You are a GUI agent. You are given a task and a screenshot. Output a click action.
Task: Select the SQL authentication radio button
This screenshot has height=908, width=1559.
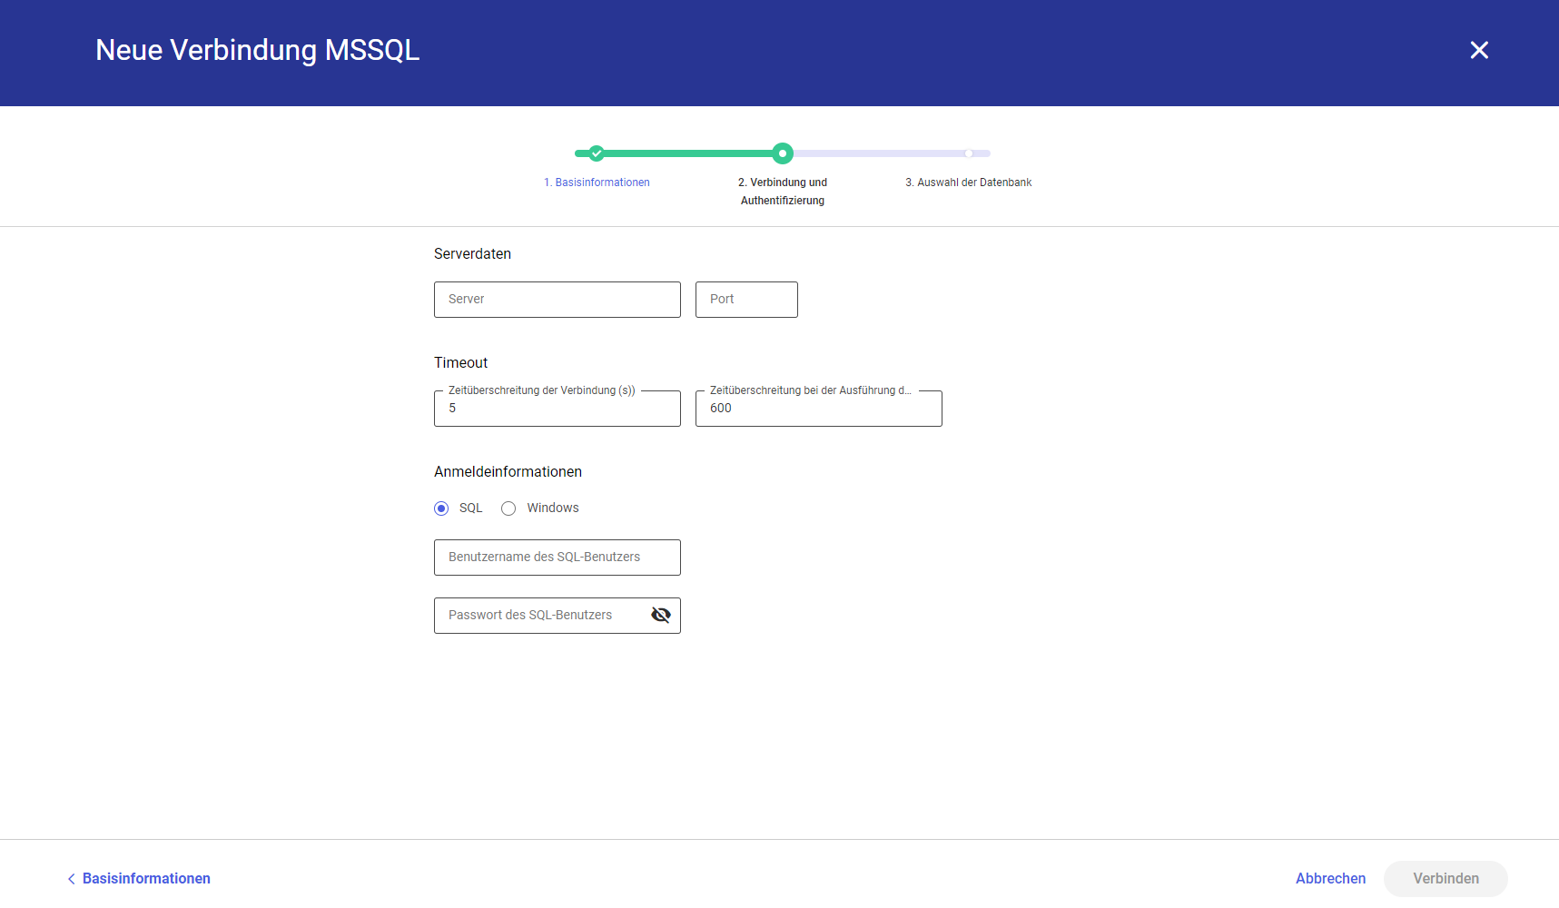[441, 508]
